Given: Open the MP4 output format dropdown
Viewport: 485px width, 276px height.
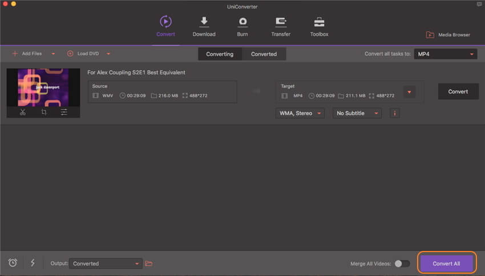Looking at the screenshot, I should pyautogui.click(x=446, y=54).
